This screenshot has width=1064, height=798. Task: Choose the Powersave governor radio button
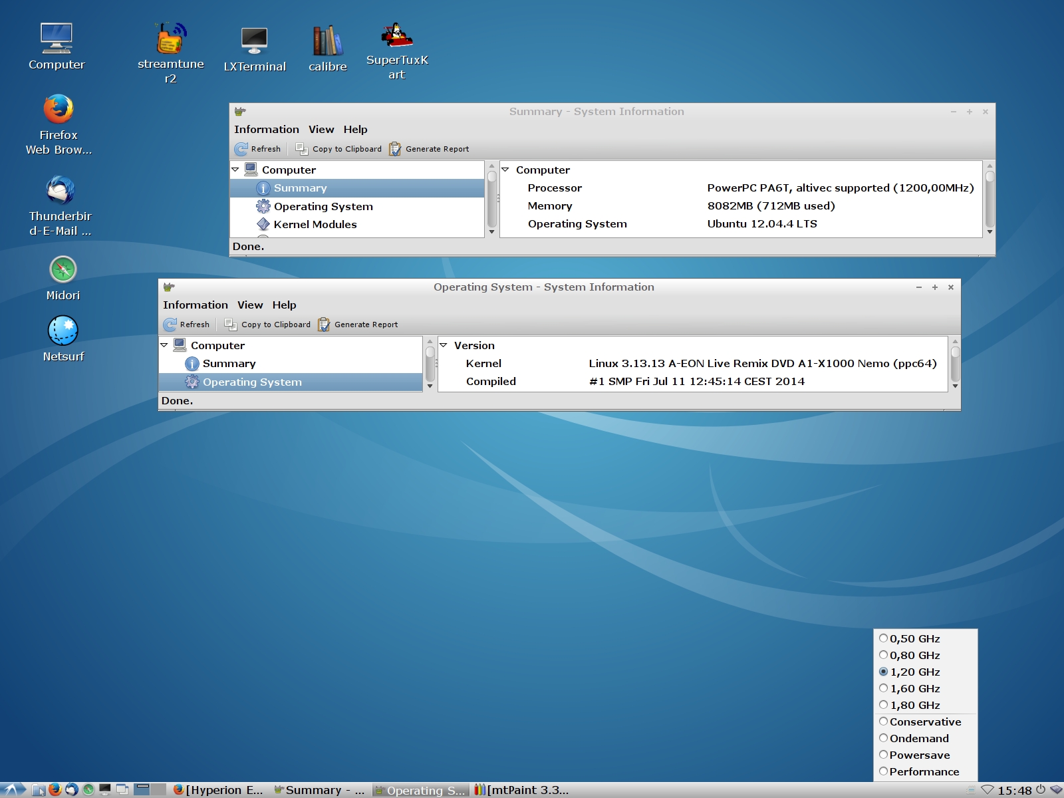[x=884, y=755]
